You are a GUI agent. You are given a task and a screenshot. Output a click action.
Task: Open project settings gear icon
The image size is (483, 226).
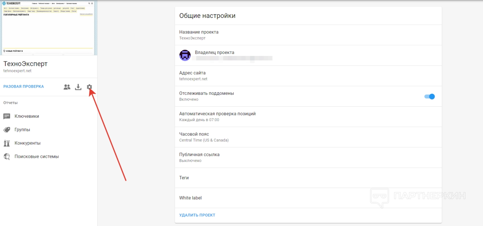tap(89, 87)
